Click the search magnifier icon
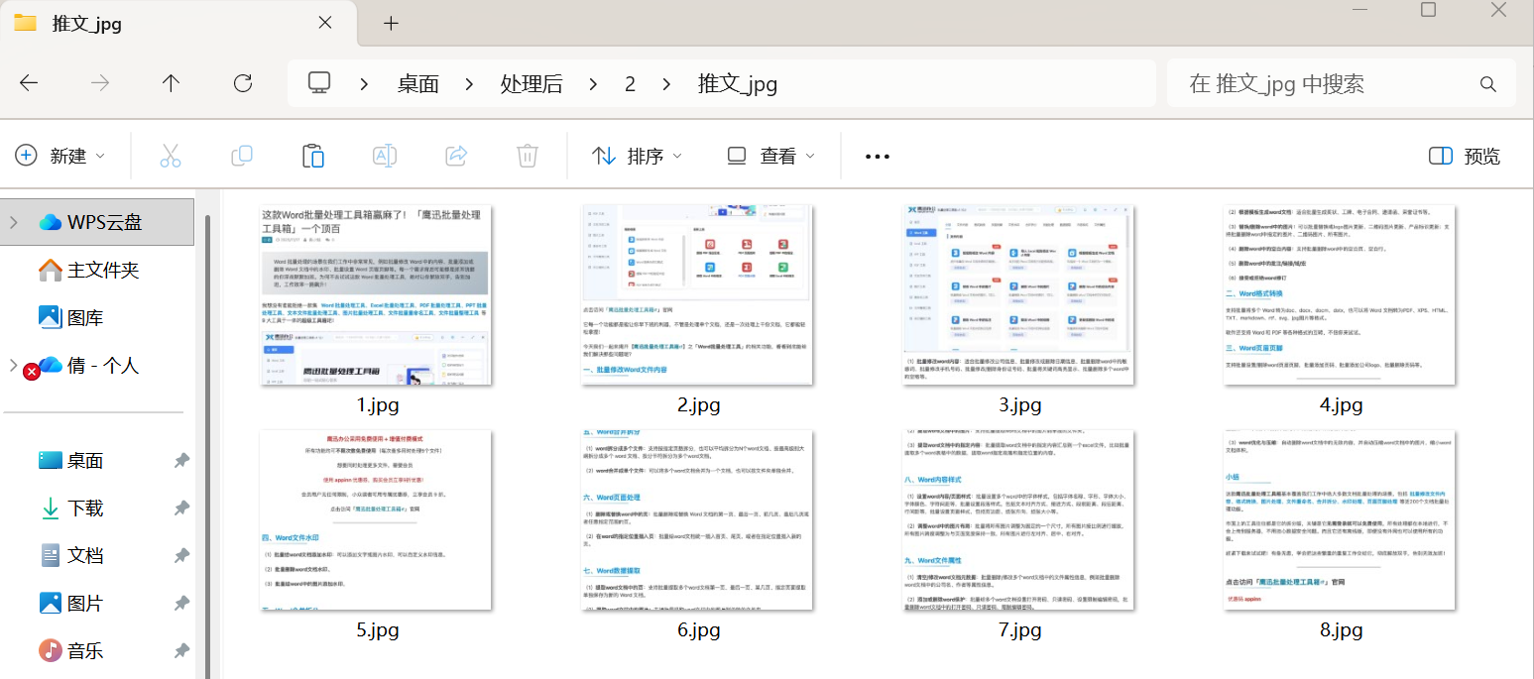This screenshot has width=1534, height=679. tap(1487, 83)
